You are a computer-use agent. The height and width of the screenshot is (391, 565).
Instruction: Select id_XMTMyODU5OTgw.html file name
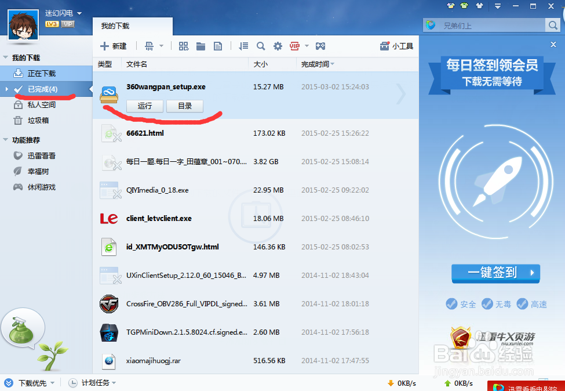pyautogui.click(x=172, y=247)
